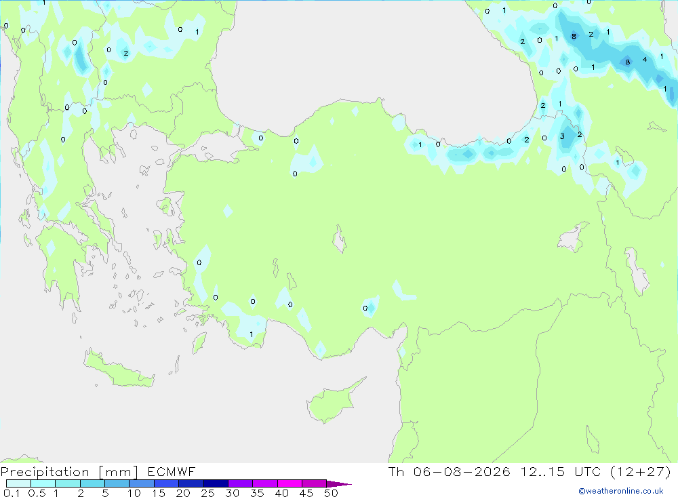Click the legend label '0.5'
This screenshot has width=678, height=497.
(37, 493)
